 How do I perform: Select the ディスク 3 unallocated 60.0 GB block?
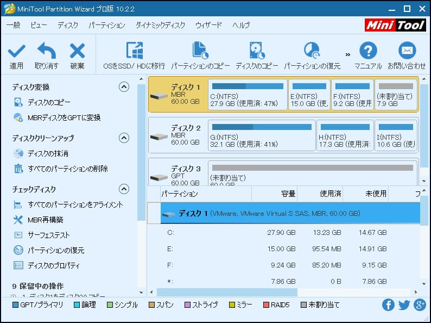tap(313, 173)
